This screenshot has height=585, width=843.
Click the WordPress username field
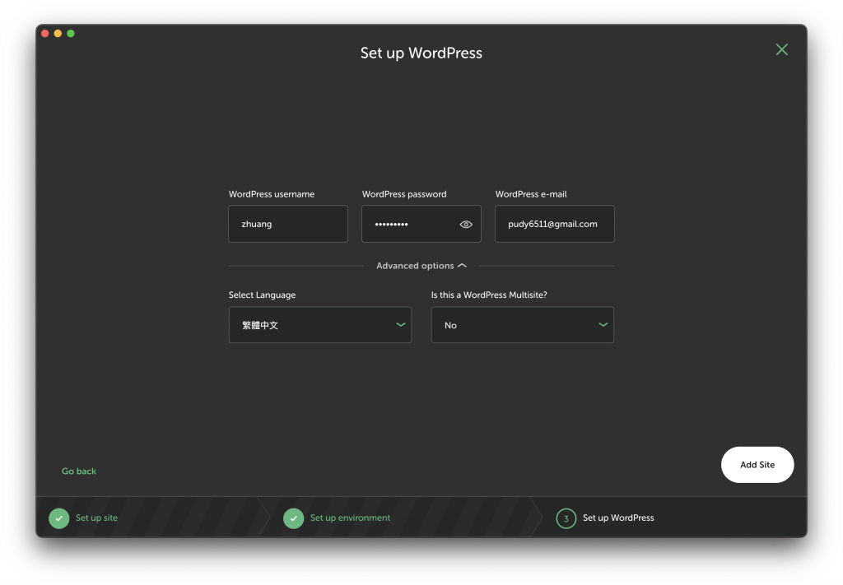[287, 224]
